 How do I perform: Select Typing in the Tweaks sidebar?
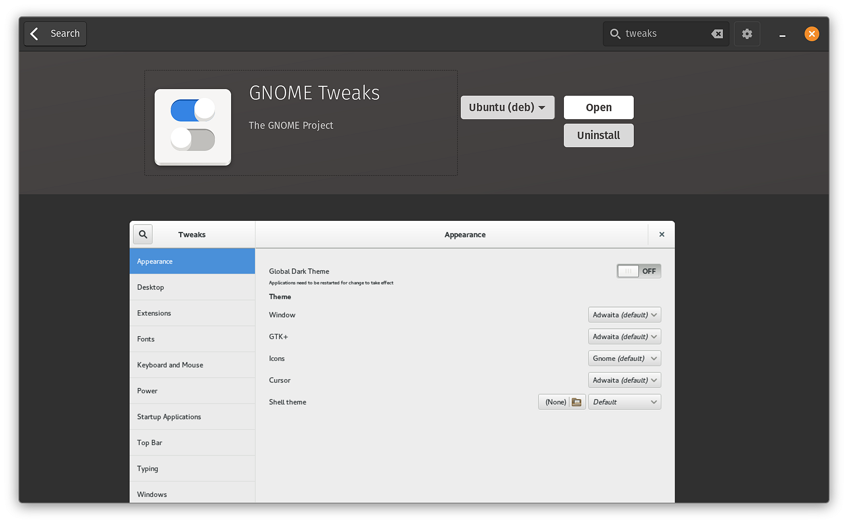pyautogui.click(x=192, y=468)
